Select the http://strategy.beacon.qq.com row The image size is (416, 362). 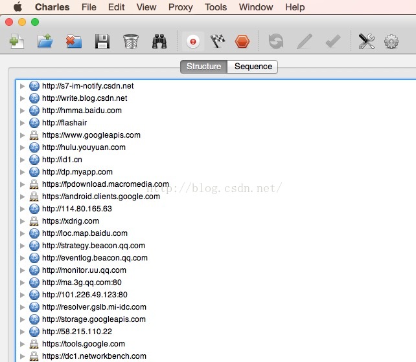coord(216,246)
